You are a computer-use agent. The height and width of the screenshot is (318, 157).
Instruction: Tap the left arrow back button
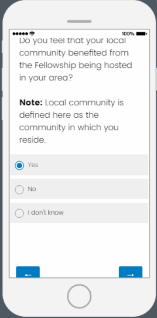click(x=28, y=272)
